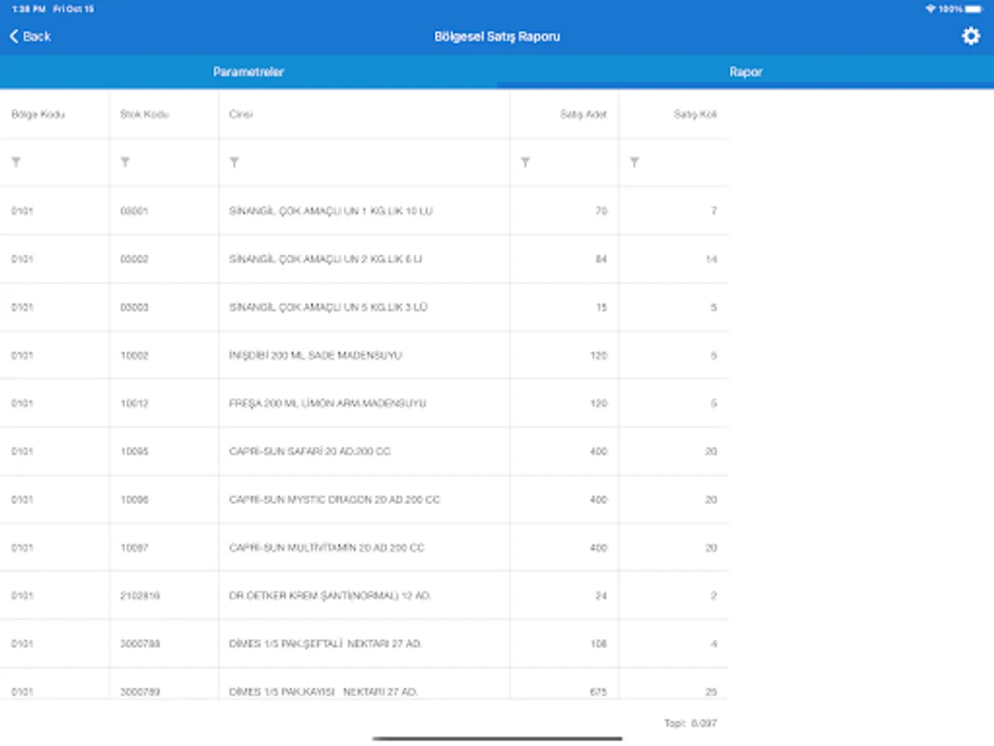Select SİNANGİL ÇOK AMAÇLI UN 1 KG row
The height and width of the screenshot is (746, 994).
[x=364, y=211]
